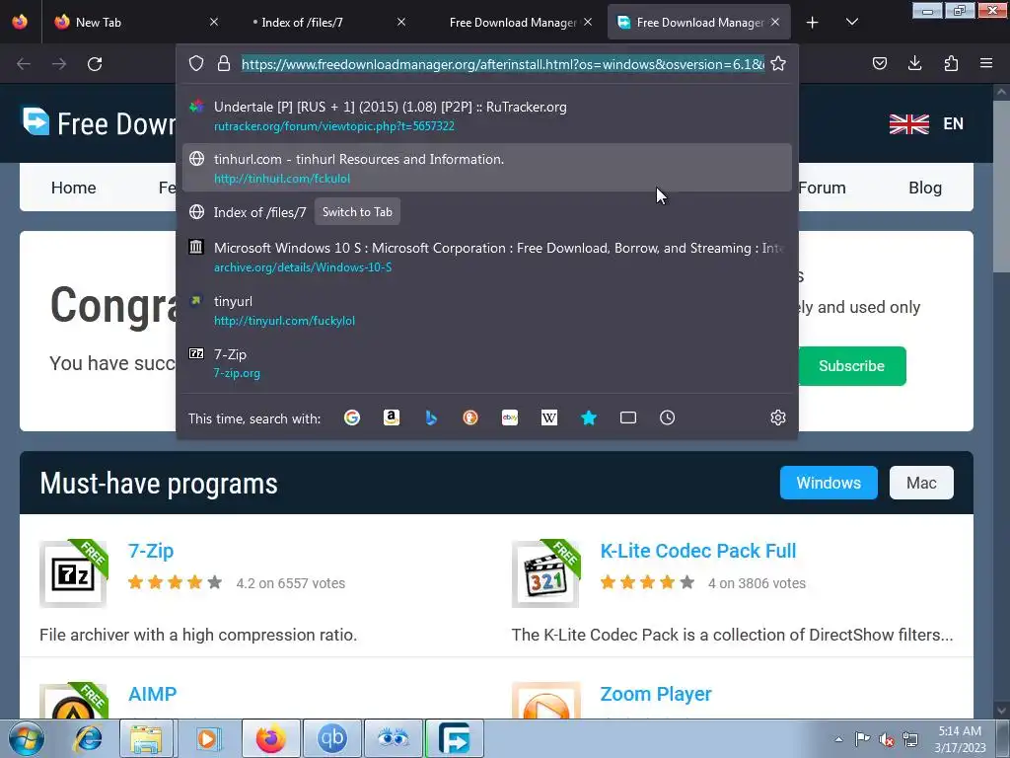The width and height of the screenshot is (1010, 758).
Task: Search this time with Google
Action: (x=352, y=417)
